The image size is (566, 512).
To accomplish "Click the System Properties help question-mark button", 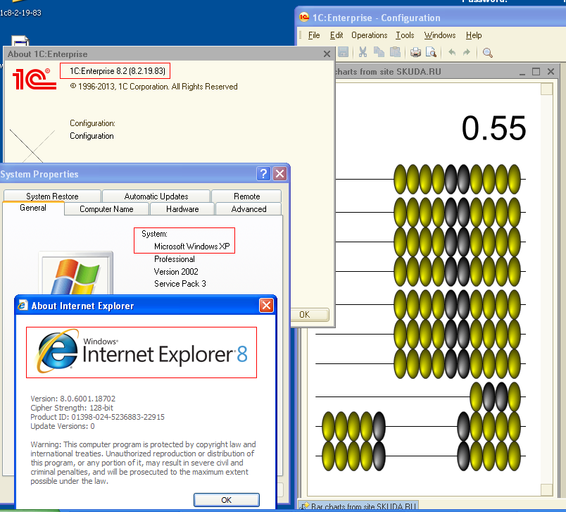I will [263, 174].
